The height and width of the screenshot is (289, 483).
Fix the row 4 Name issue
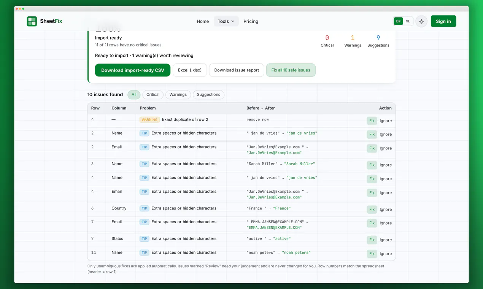pyautogui.click(x=372, y=179)
